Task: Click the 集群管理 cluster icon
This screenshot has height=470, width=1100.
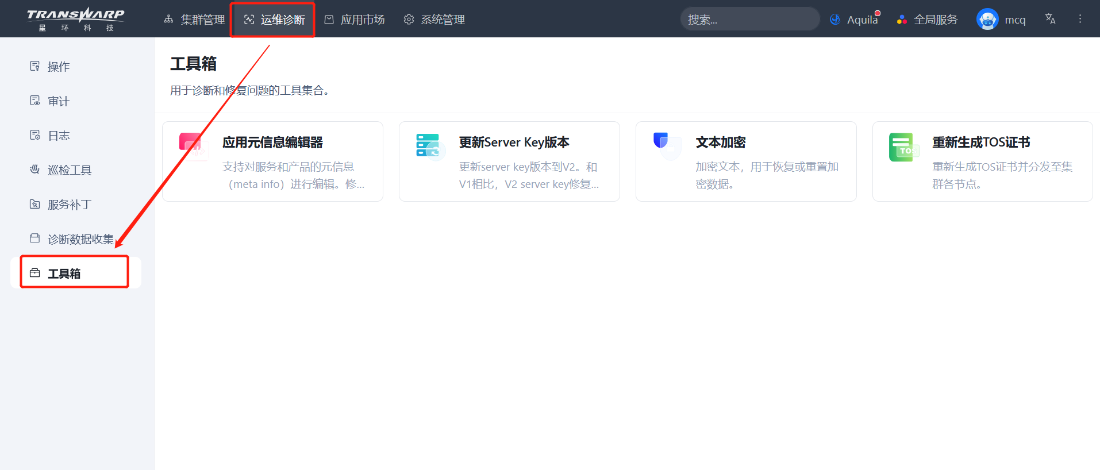Action: 168,20
